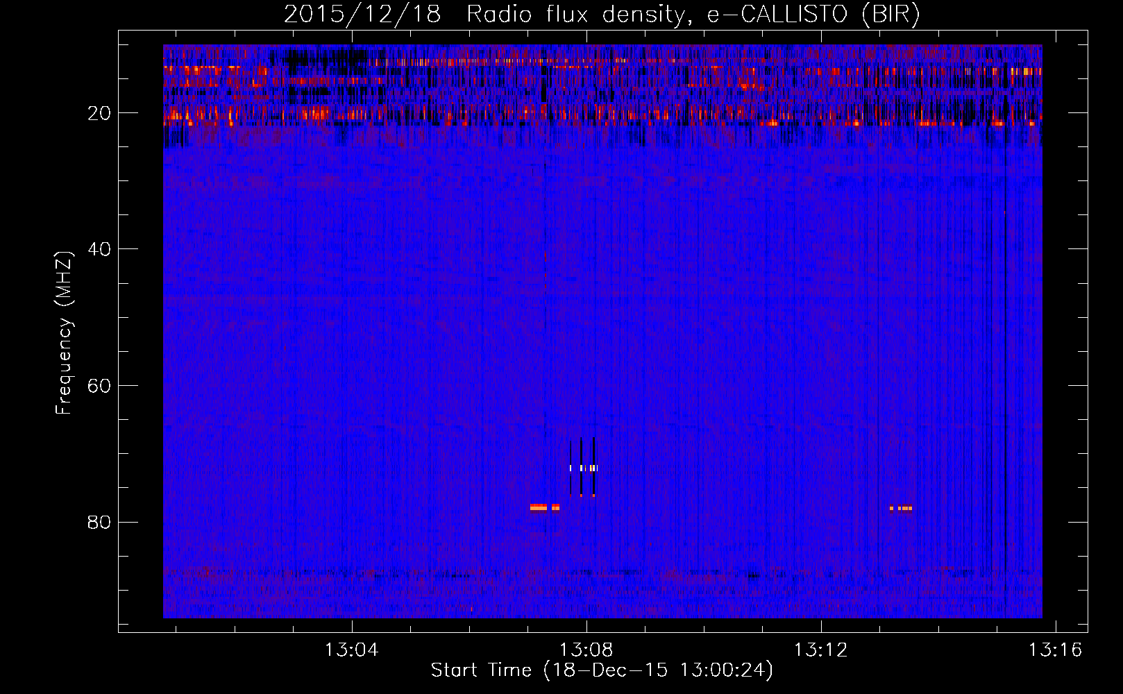Click the 80 MHz frequency tick label
Image resolution: width=1123 pixels, height=694 pixels.
[99, 522]
